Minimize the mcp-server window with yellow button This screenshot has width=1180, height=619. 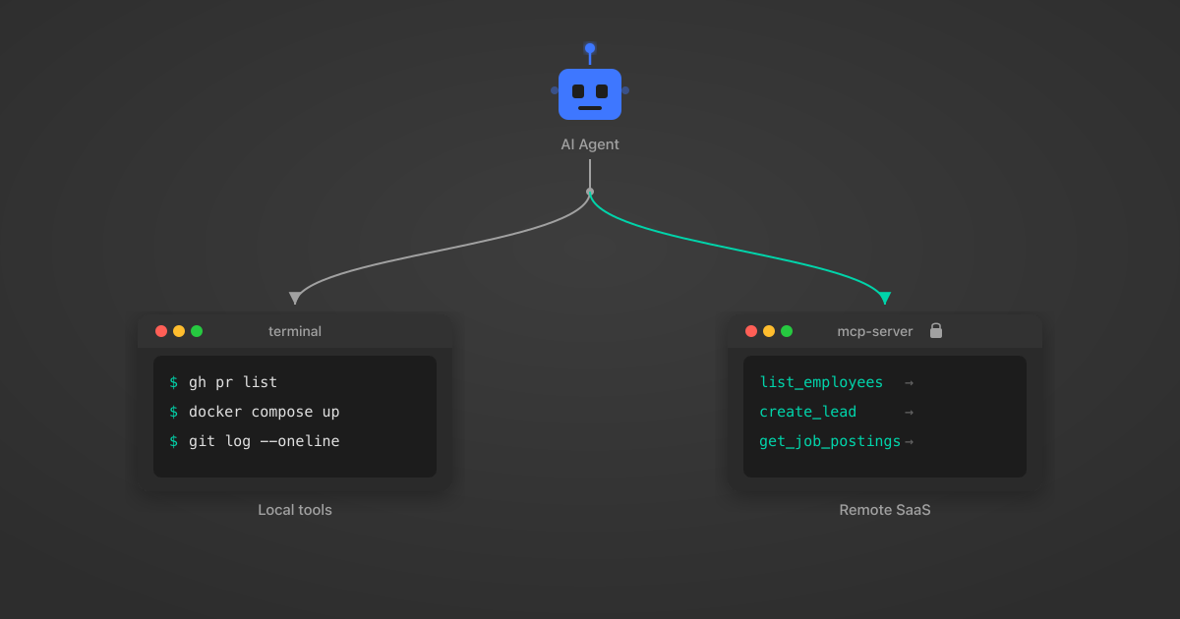pyautogui.click(x=769, y=331)
